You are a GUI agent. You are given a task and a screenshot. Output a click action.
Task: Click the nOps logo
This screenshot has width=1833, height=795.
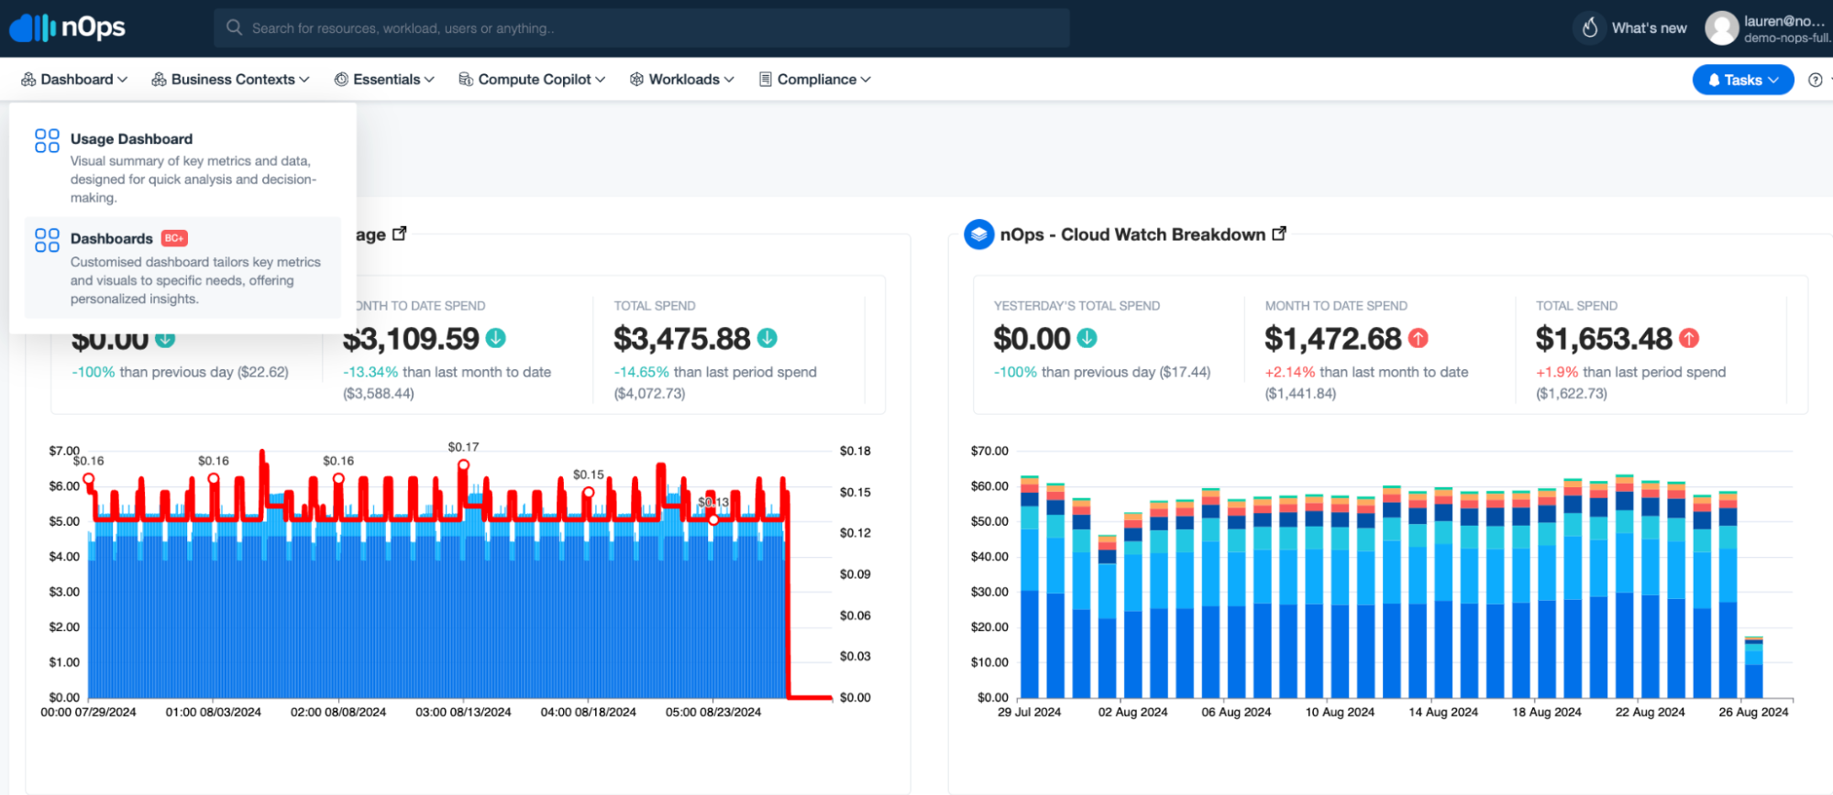coord(68,27)
